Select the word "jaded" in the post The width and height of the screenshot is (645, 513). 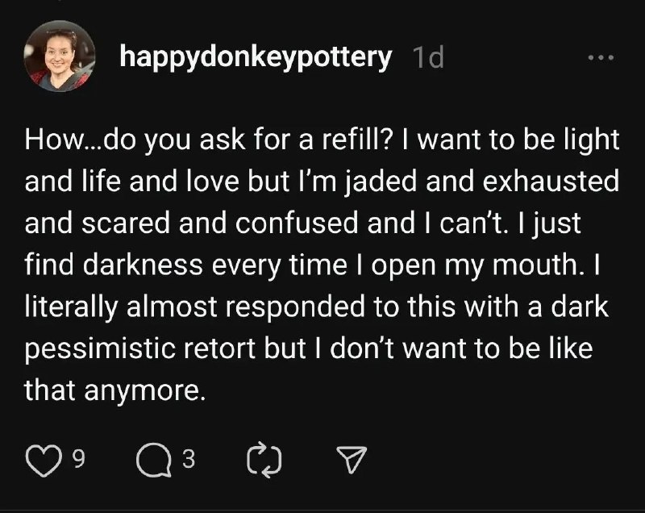click(381, 181)
